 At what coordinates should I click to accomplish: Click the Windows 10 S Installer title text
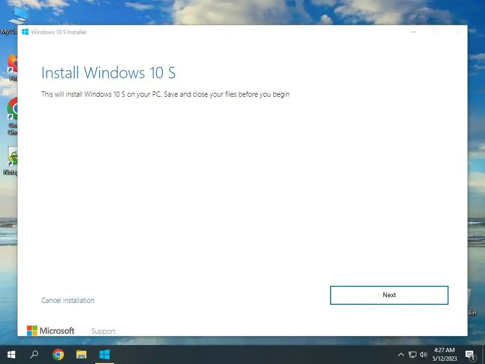[59, 32]
